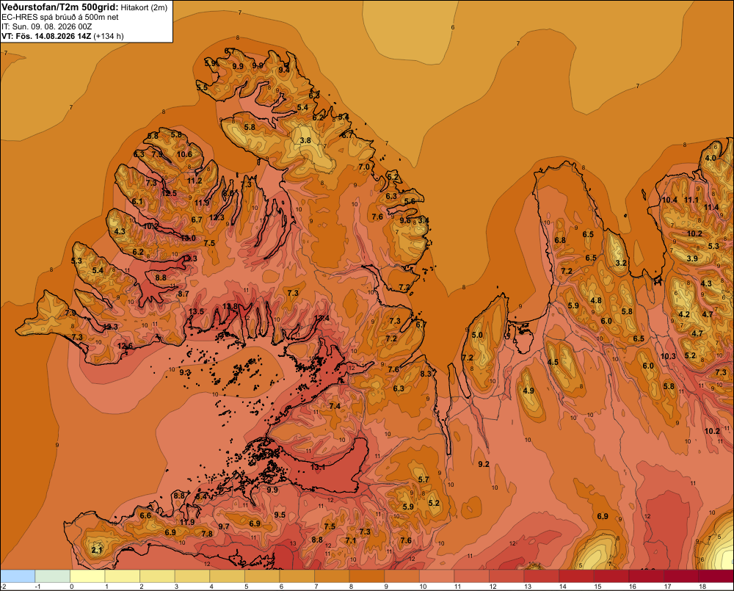Select the 3.8 temperature value on the peninsula

click(x=305, y=140)
